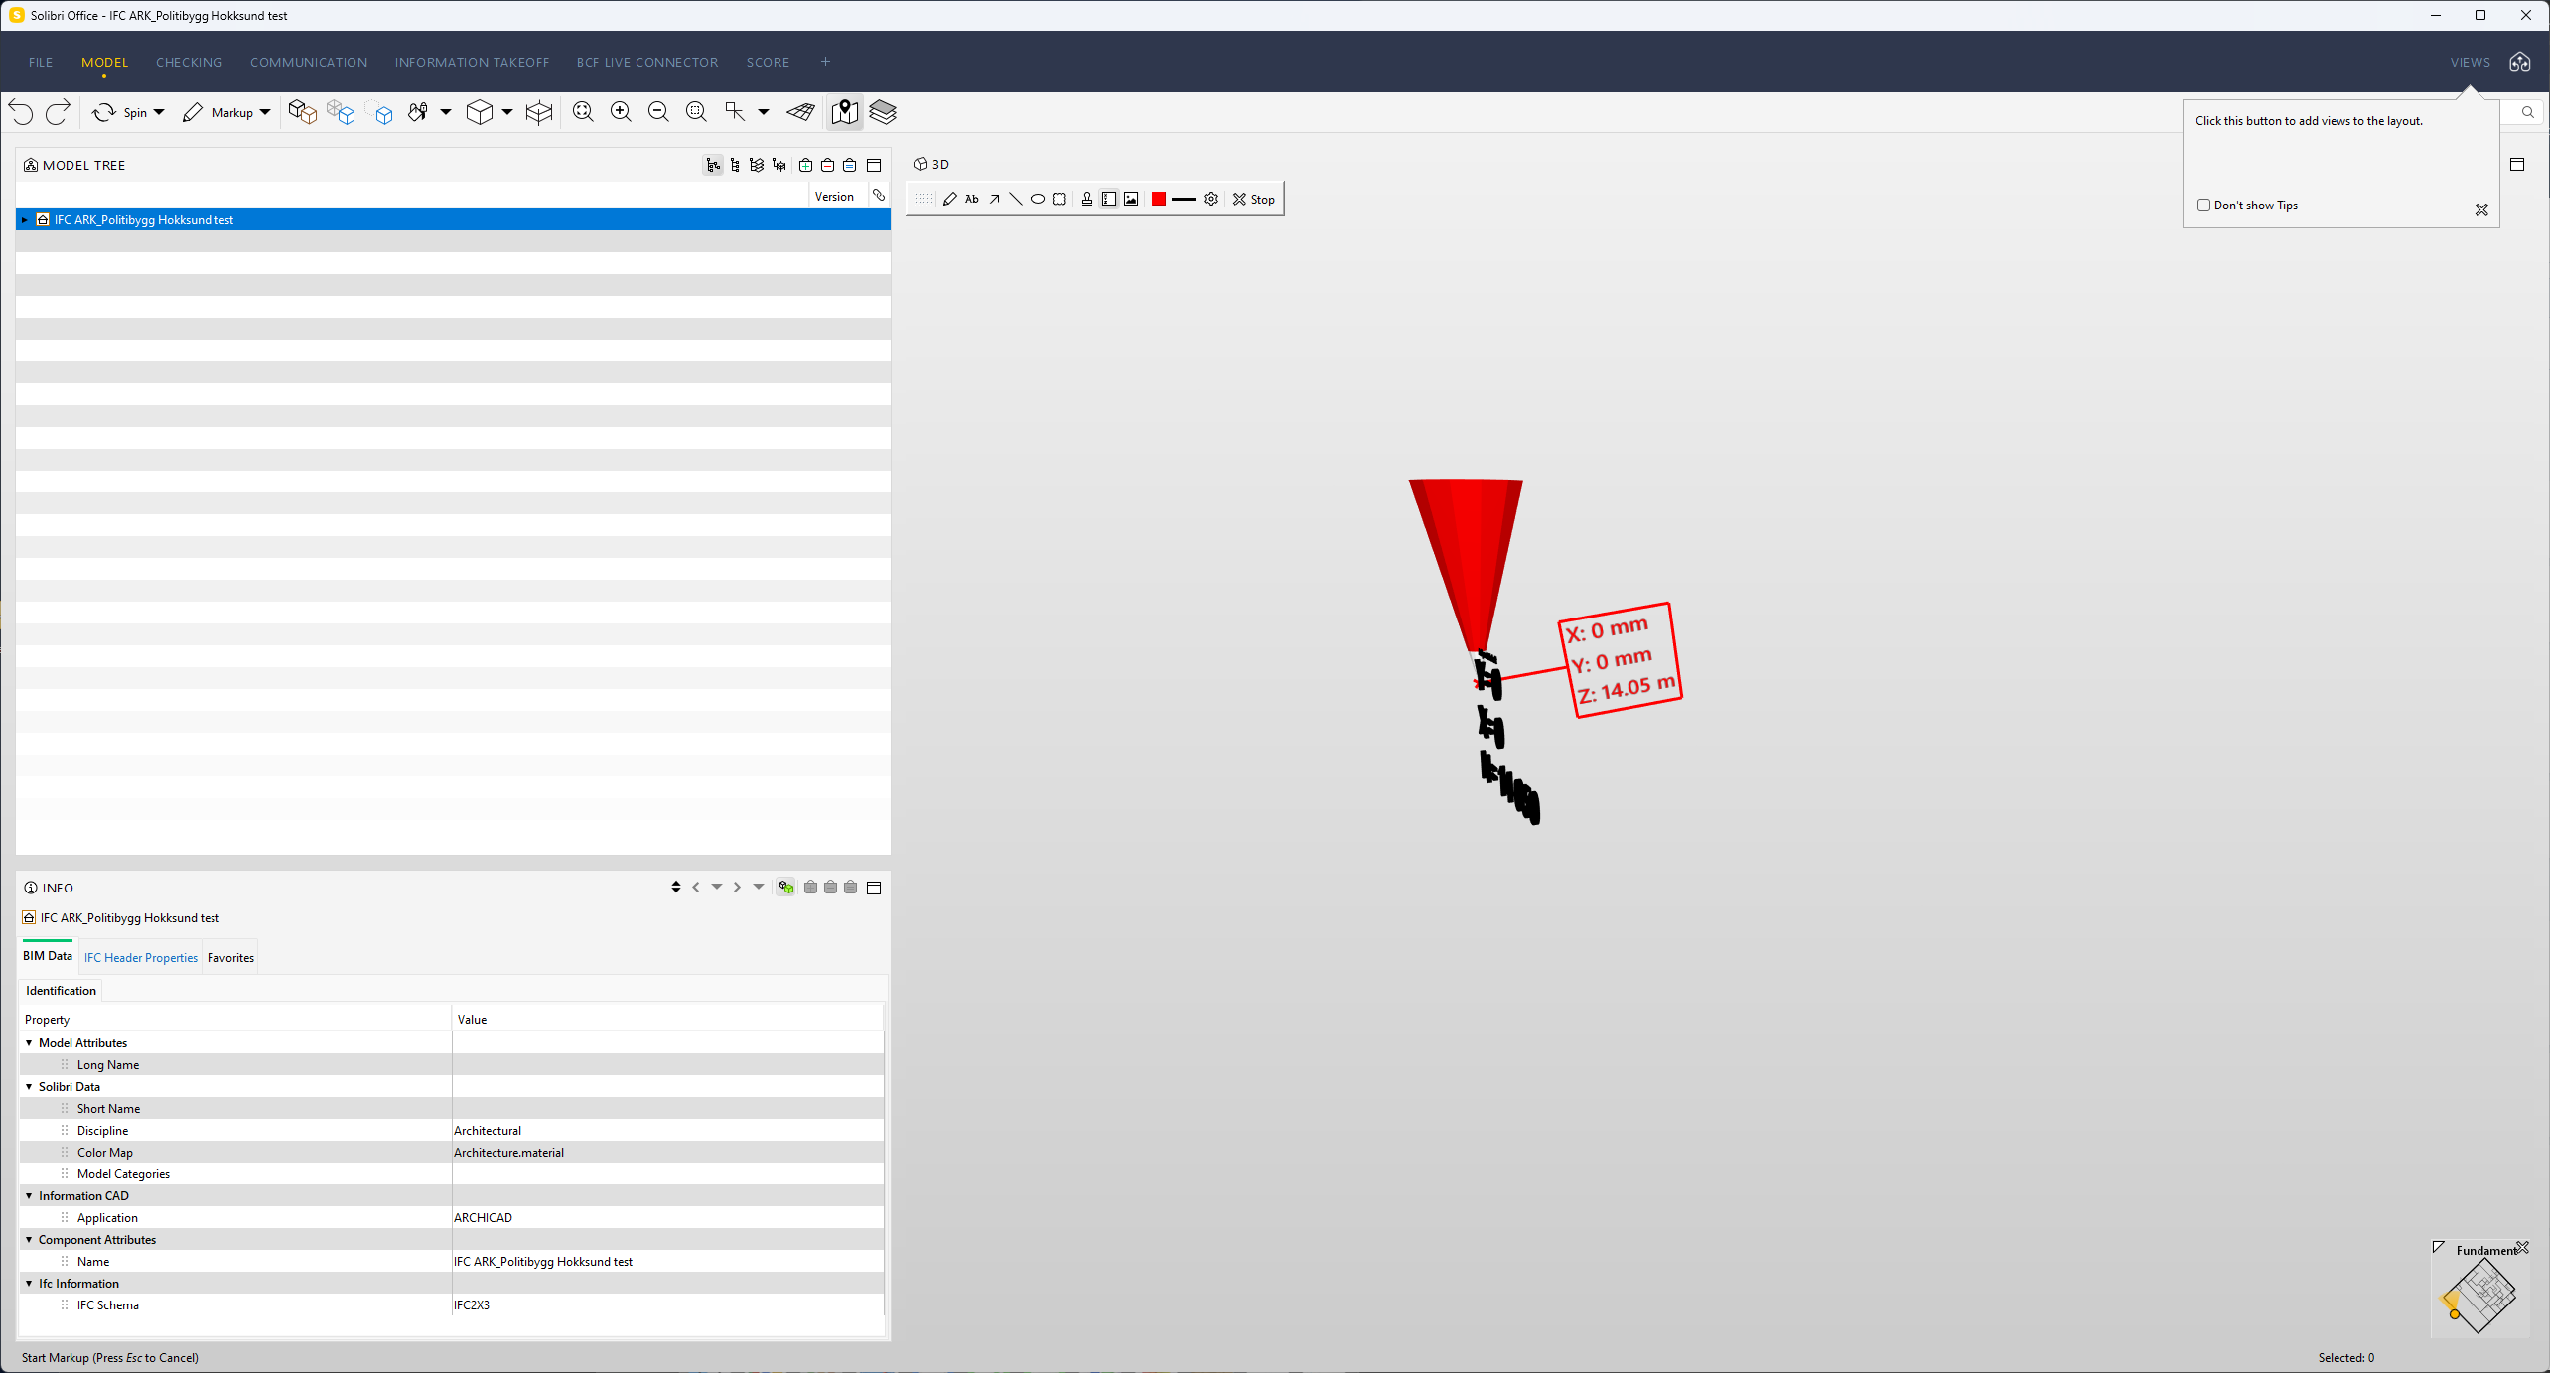Open the Spin mode dropdown arrow
This screenshot has width=2550, height=1373.
point(159,112)
